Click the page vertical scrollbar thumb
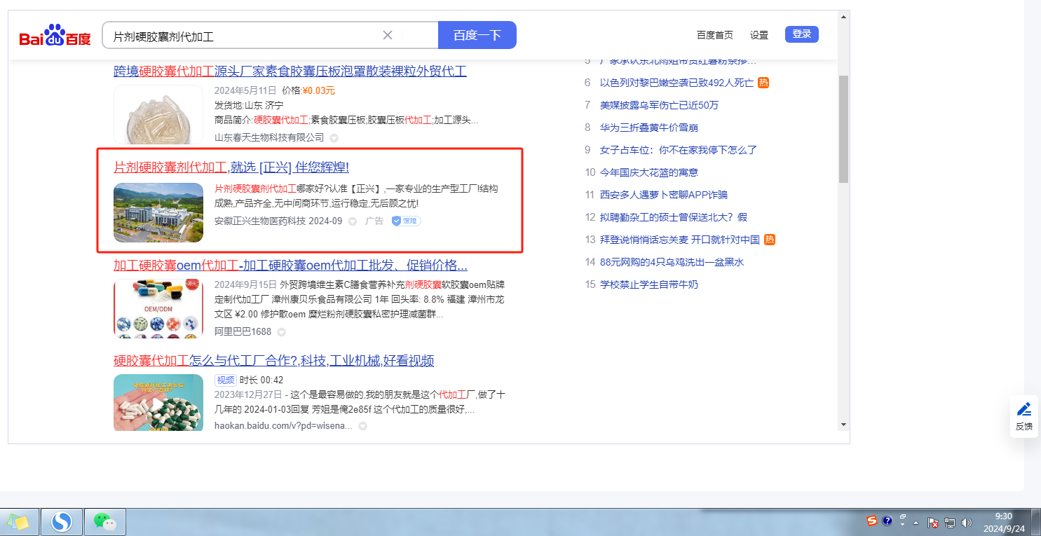 pos(843,130)
